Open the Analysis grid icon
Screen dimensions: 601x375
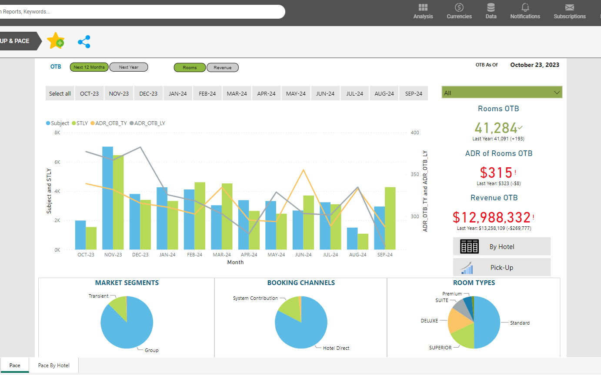click(x=423, y=8)
